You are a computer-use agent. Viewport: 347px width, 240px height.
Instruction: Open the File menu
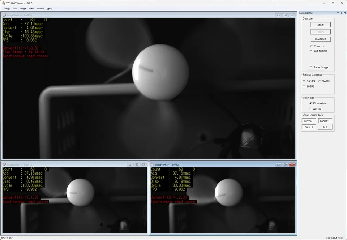coord(7,9)
